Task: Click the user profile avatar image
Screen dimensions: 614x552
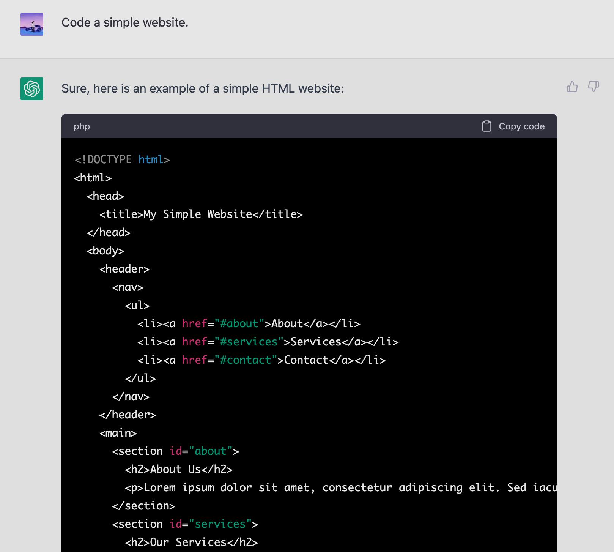Action: pos(32,24)
